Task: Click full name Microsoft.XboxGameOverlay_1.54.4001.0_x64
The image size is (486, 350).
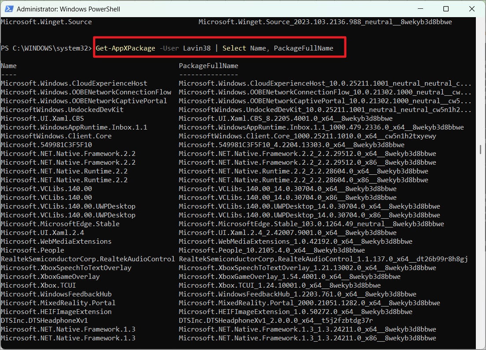Action: (290, 277)
